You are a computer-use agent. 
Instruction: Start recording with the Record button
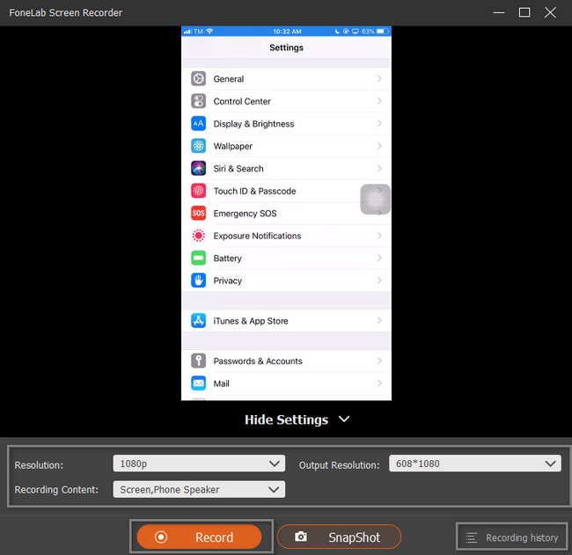point(199,537)
